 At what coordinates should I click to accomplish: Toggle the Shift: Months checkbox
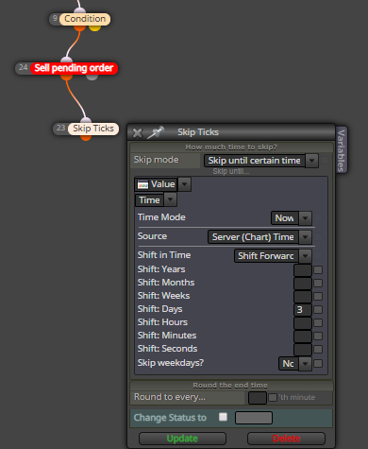318,284
